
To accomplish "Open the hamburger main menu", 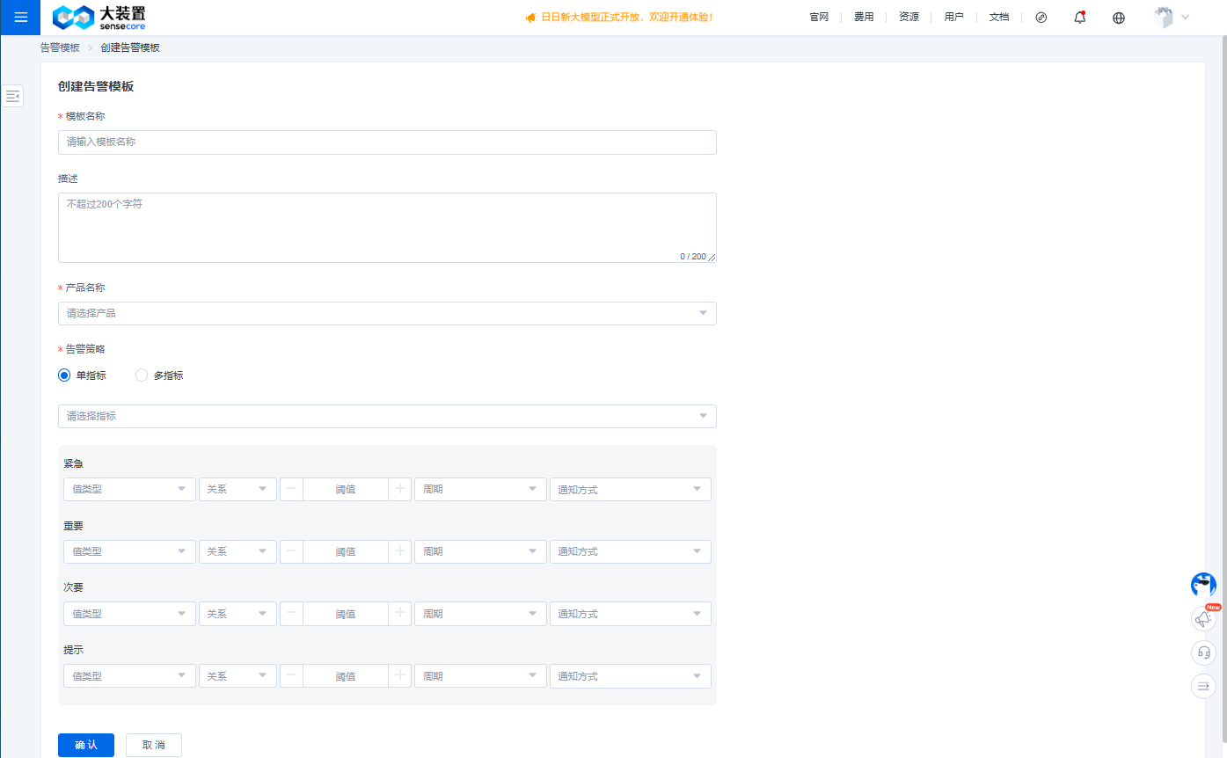I will [x=20, y=17].
